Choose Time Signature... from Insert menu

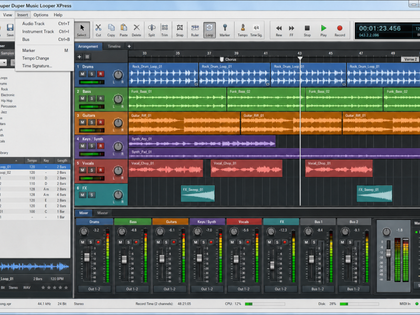point(46,66)
